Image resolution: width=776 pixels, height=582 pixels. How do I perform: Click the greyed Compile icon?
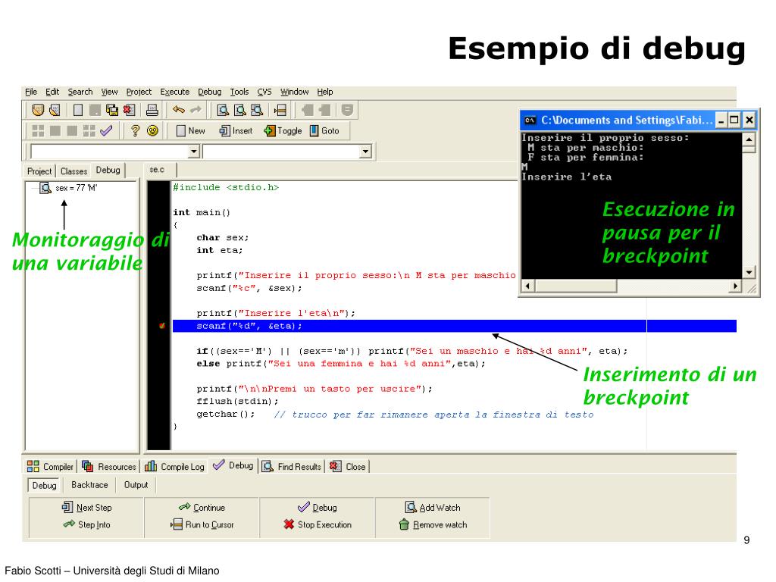38,130
